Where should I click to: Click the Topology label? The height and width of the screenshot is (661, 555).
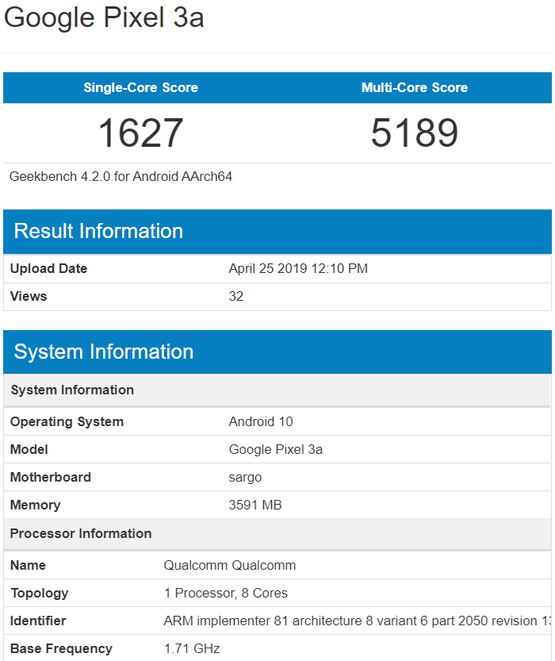pos(39,593)
